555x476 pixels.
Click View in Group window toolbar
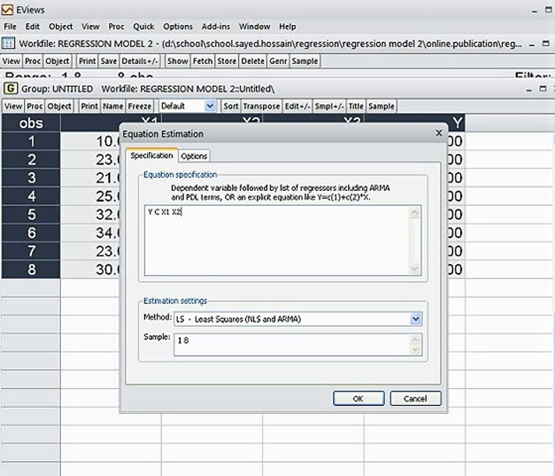13,106
